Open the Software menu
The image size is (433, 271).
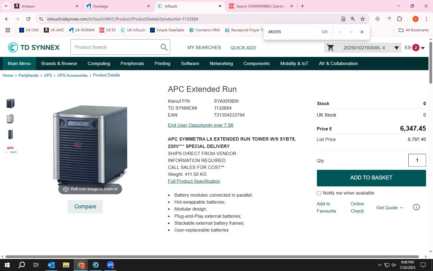pyautogui.click(x=190, y=64)
